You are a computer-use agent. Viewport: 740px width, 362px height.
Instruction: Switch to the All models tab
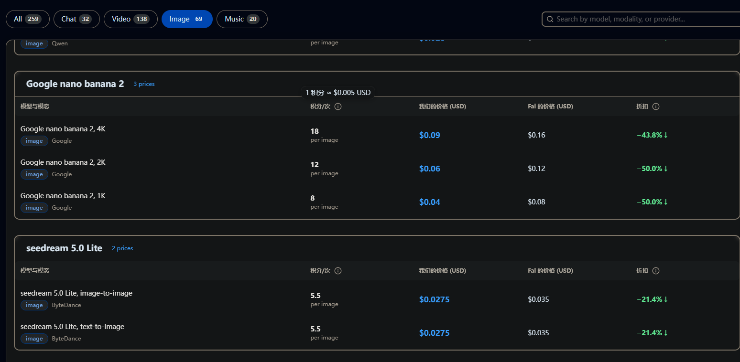pyautogui.click(x=27, y=19)
